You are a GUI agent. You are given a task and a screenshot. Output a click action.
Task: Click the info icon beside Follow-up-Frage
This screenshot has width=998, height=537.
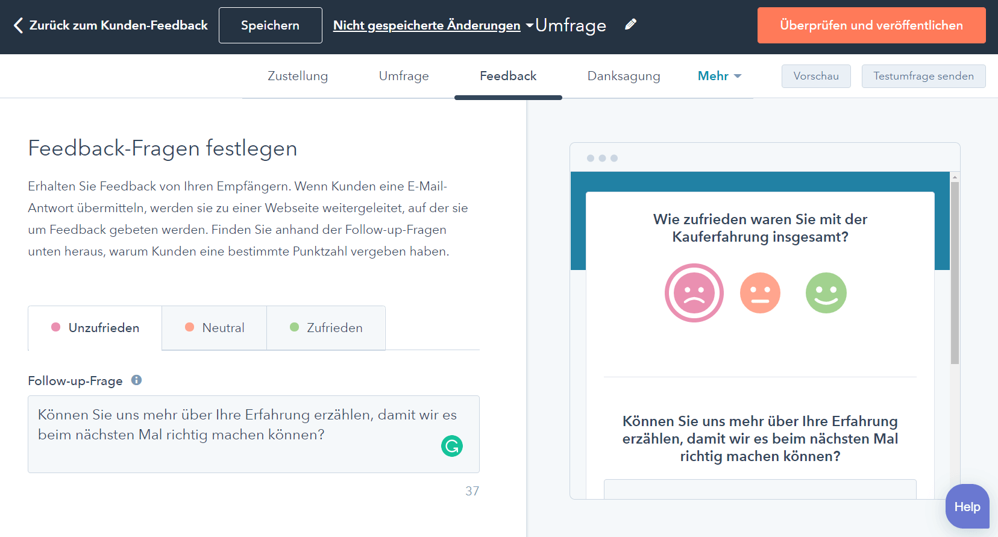point(137,380)
